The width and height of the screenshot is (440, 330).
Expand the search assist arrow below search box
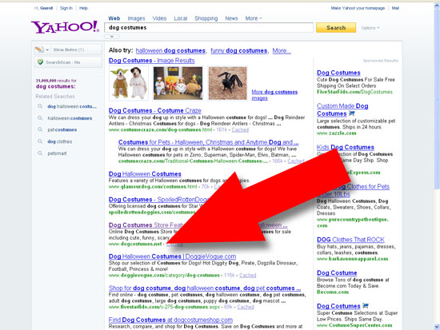point(112,37)
